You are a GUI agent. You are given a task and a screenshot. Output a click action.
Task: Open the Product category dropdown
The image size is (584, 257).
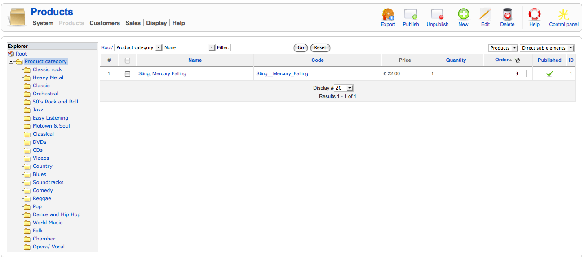click(138, 48)
